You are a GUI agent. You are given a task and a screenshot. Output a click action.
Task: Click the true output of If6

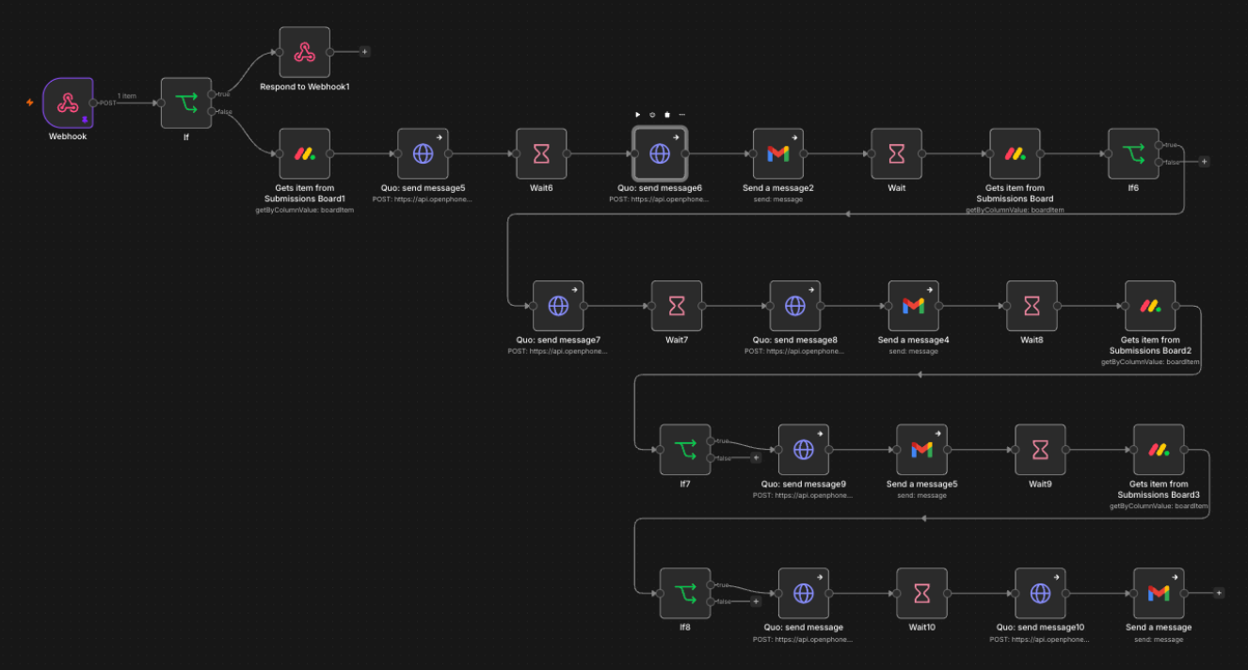tap(1159, 145)
